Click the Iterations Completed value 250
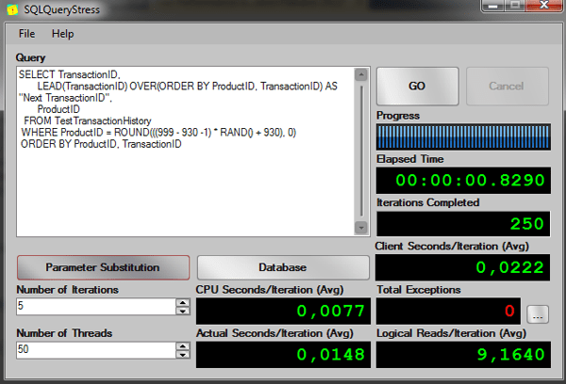The height and width of the screenshot is (384, 566). click(x=527, y=224)
